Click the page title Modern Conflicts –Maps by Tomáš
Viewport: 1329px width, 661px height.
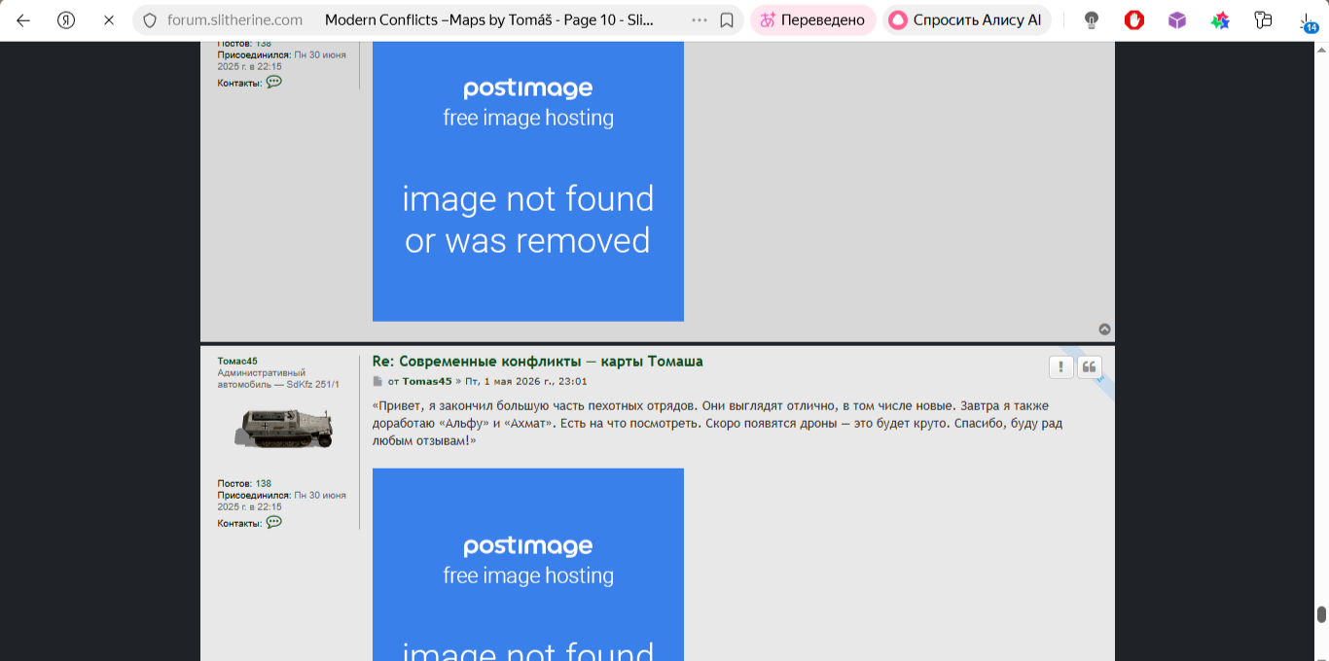coord(489,19)
